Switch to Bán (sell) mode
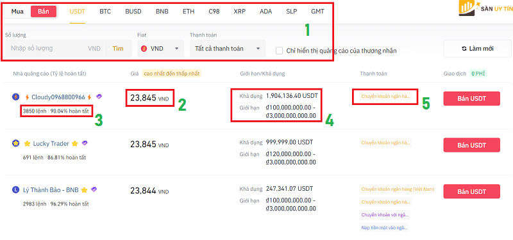This screenshot has width=513, height=240. [44, 12]
